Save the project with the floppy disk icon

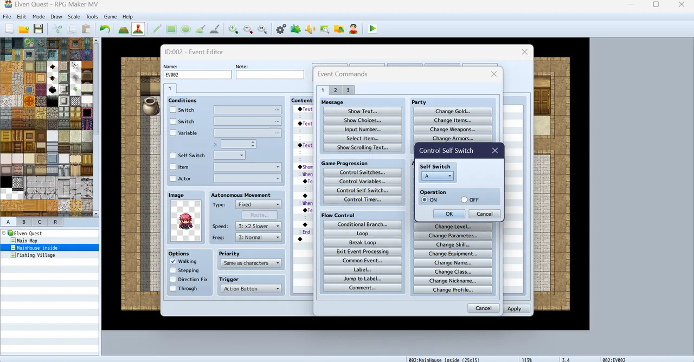(x=38, y=29)
